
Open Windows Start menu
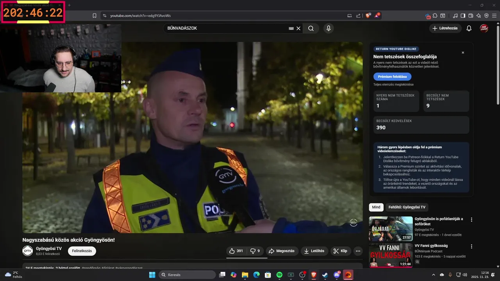coord(152,275)
